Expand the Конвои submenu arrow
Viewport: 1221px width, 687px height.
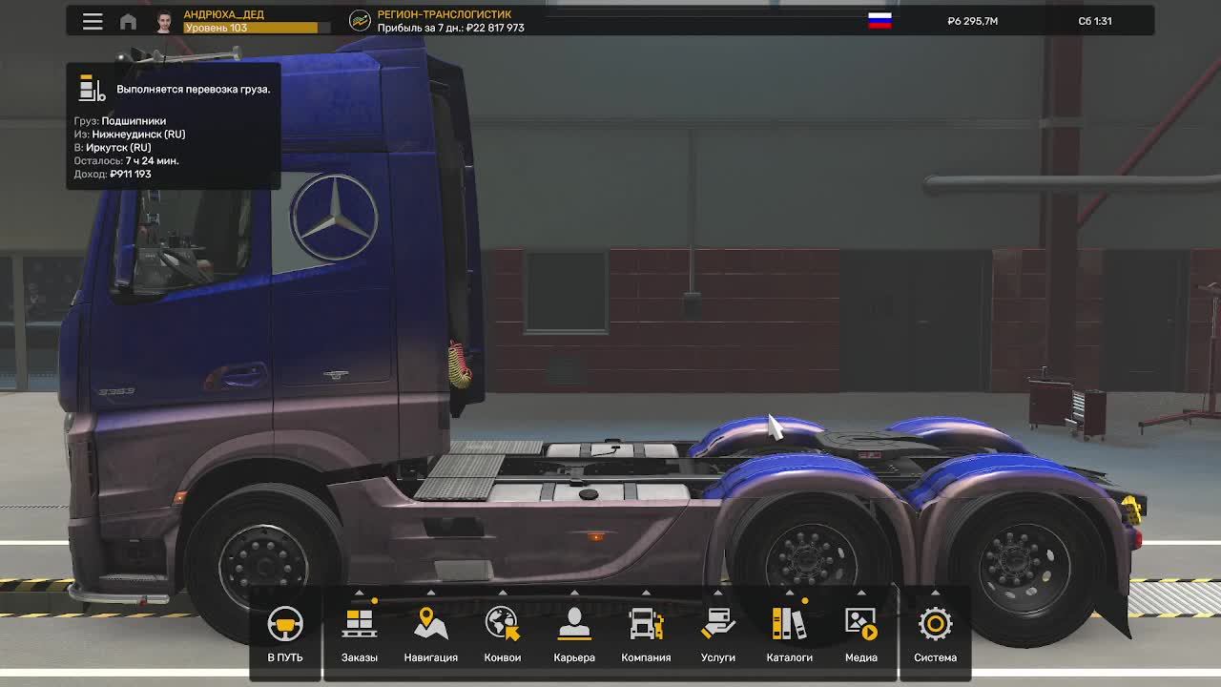coord(503,593)
